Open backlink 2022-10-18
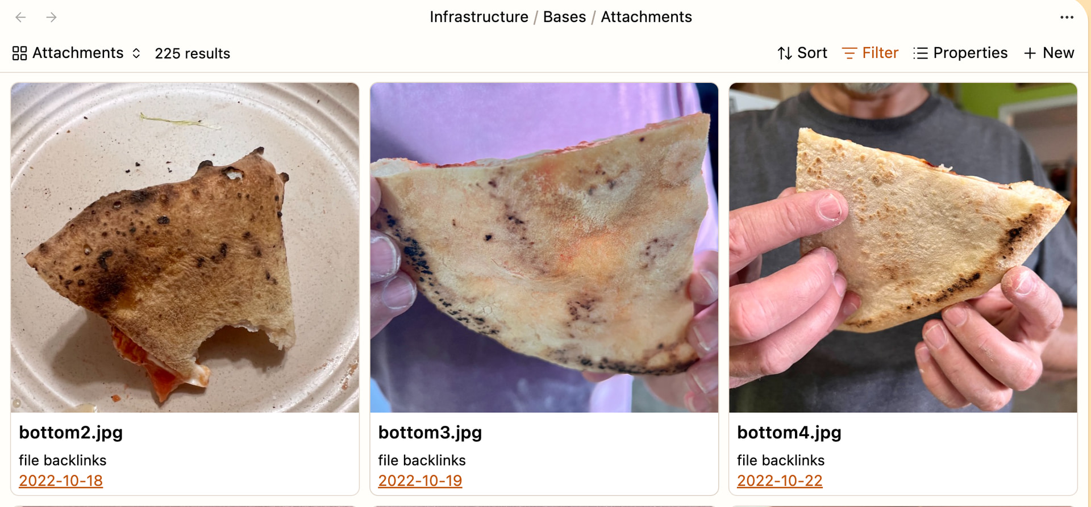 pos(61,481)
